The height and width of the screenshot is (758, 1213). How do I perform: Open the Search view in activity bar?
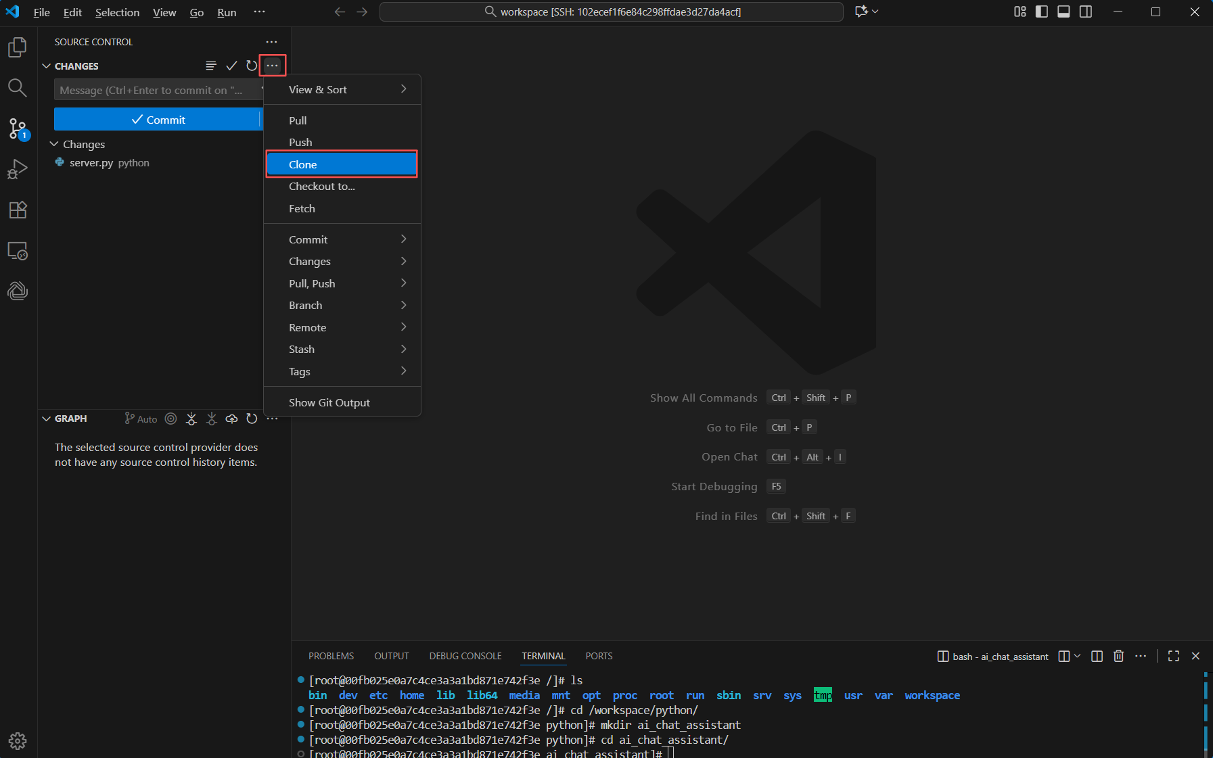[x=18, y=88]
